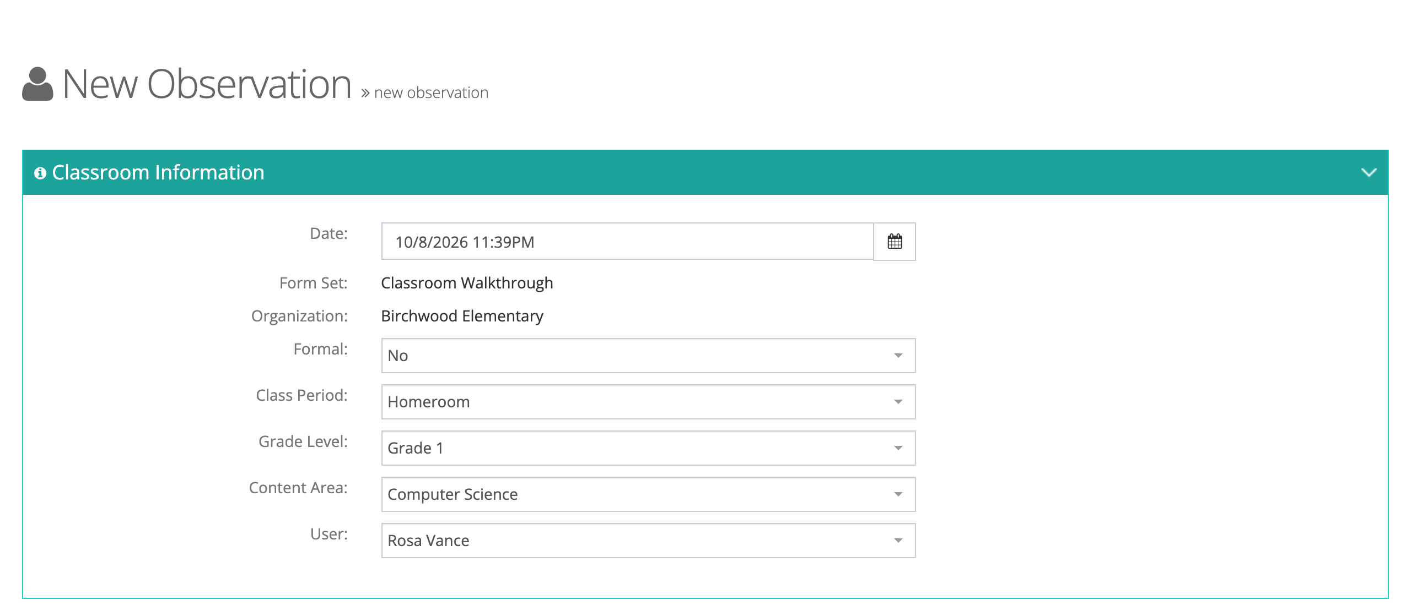Click into the Date input field
The width and height of the screenshot is (1411, 611).
click(628, 242)
